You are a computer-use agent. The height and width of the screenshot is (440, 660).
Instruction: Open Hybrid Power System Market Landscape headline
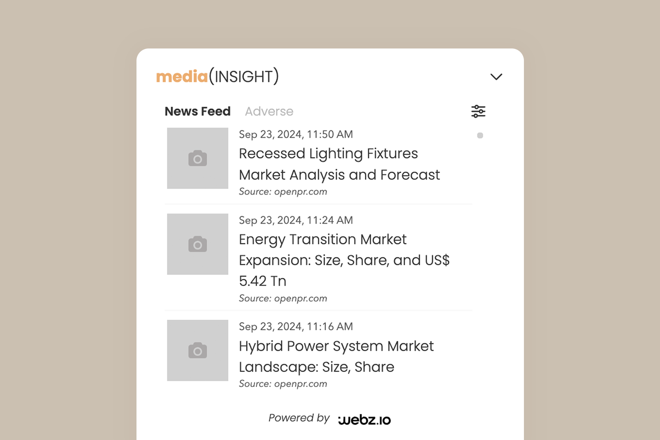point(336,356)
